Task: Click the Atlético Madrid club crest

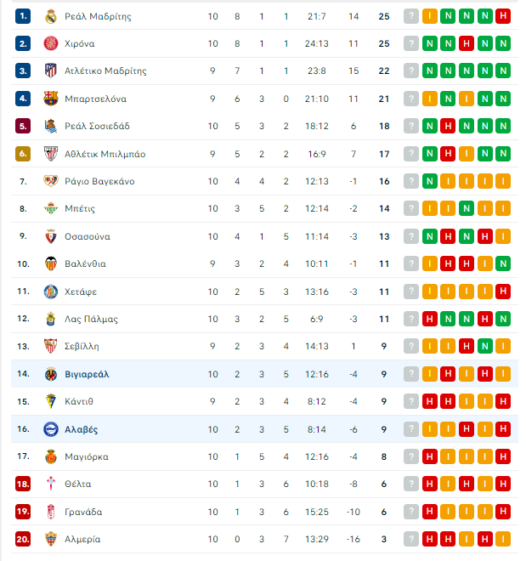Action: (51, 71)
